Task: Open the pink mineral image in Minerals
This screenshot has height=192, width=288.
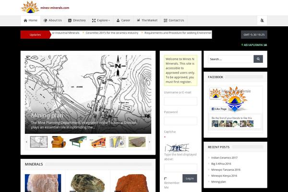Action: [43, 183]
